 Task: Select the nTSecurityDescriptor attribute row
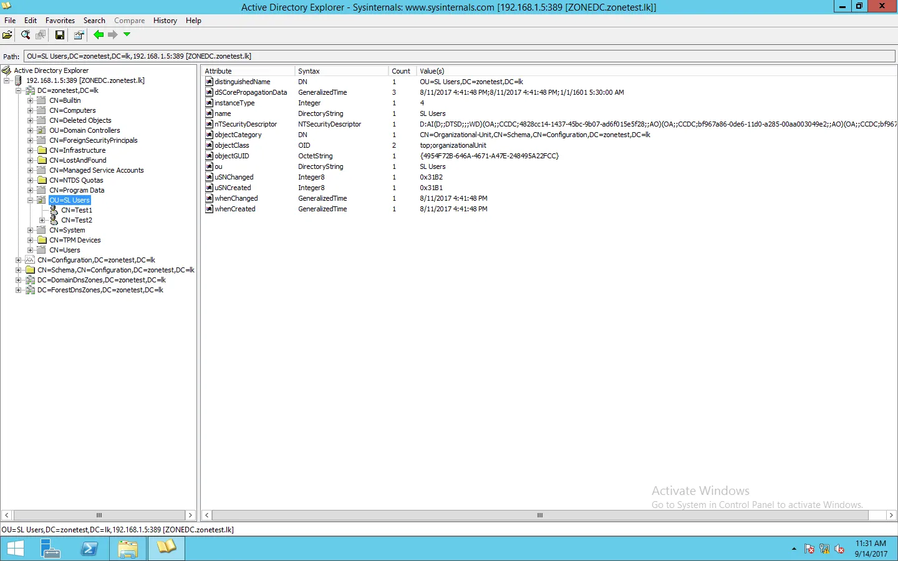[549, 124]
